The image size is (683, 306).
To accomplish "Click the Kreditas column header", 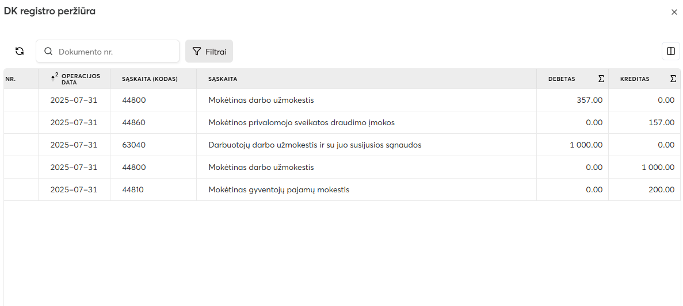I will [x=635, y=79].
